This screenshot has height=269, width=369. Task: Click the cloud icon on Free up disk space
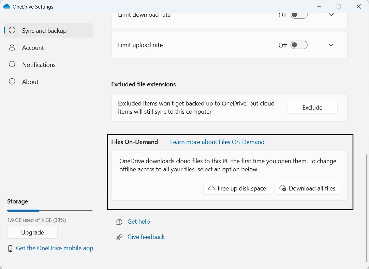211,188
